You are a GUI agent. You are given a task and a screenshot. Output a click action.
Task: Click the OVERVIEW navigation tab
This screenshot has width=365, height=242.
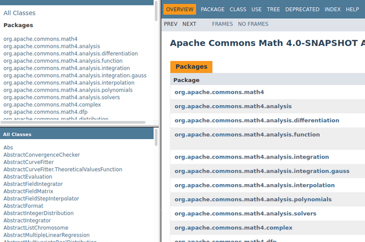(x=180, y=10)
